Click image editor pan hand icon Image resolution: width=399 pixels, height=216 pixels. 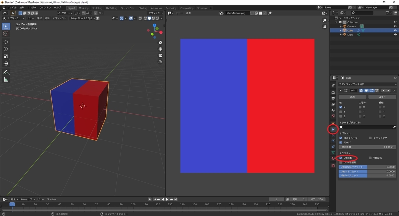point(325,27)
